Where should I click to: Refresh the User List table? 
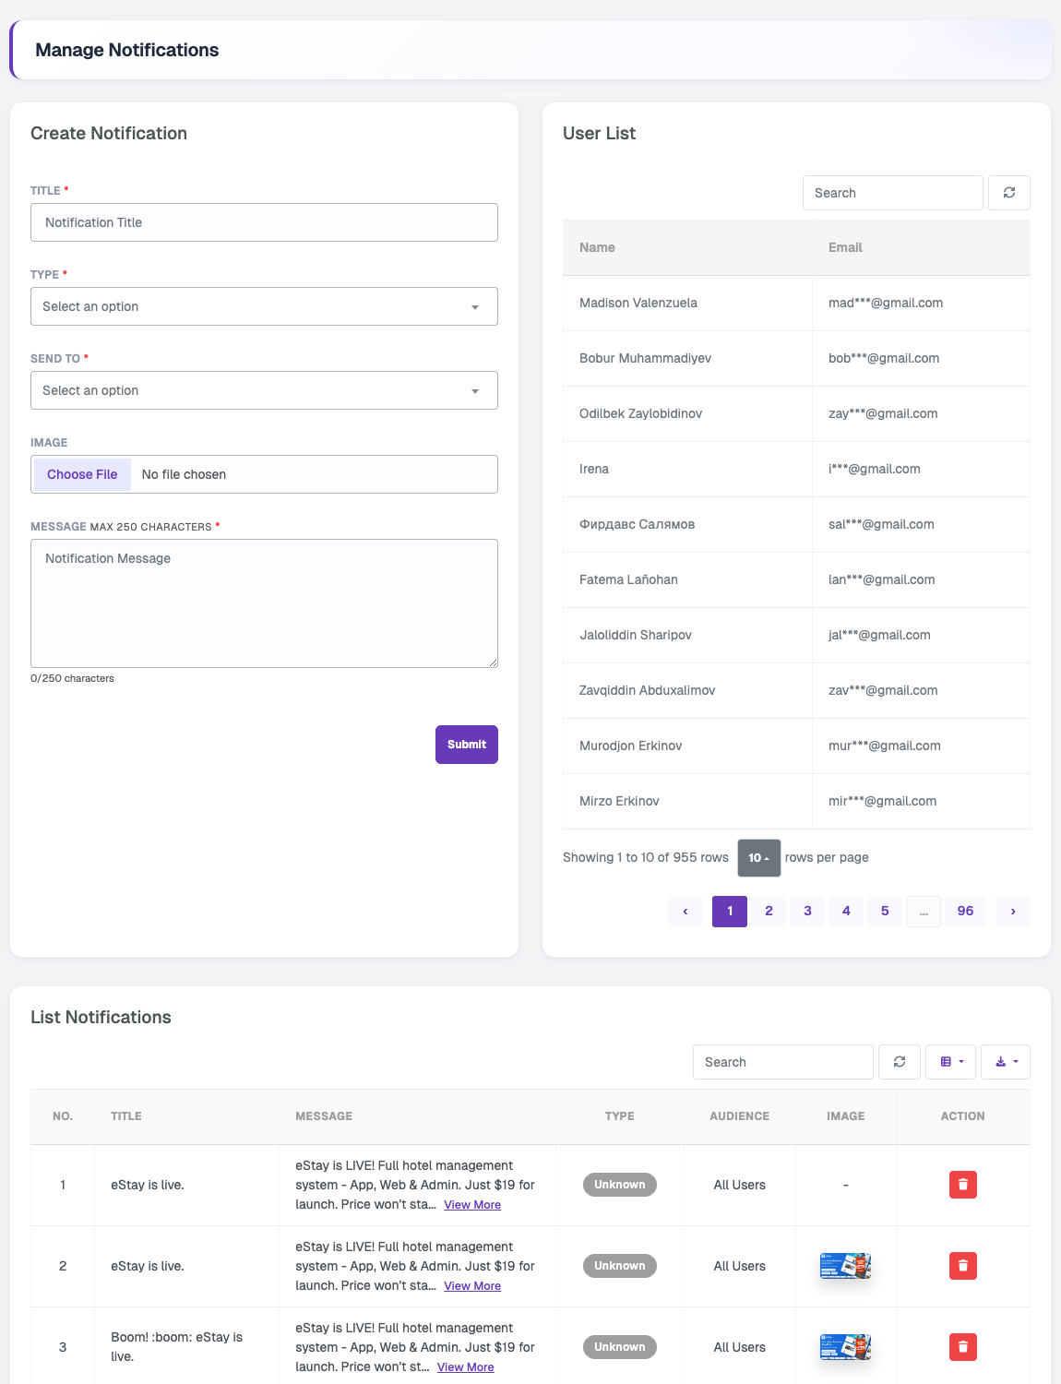click(x=1009, y=193)
